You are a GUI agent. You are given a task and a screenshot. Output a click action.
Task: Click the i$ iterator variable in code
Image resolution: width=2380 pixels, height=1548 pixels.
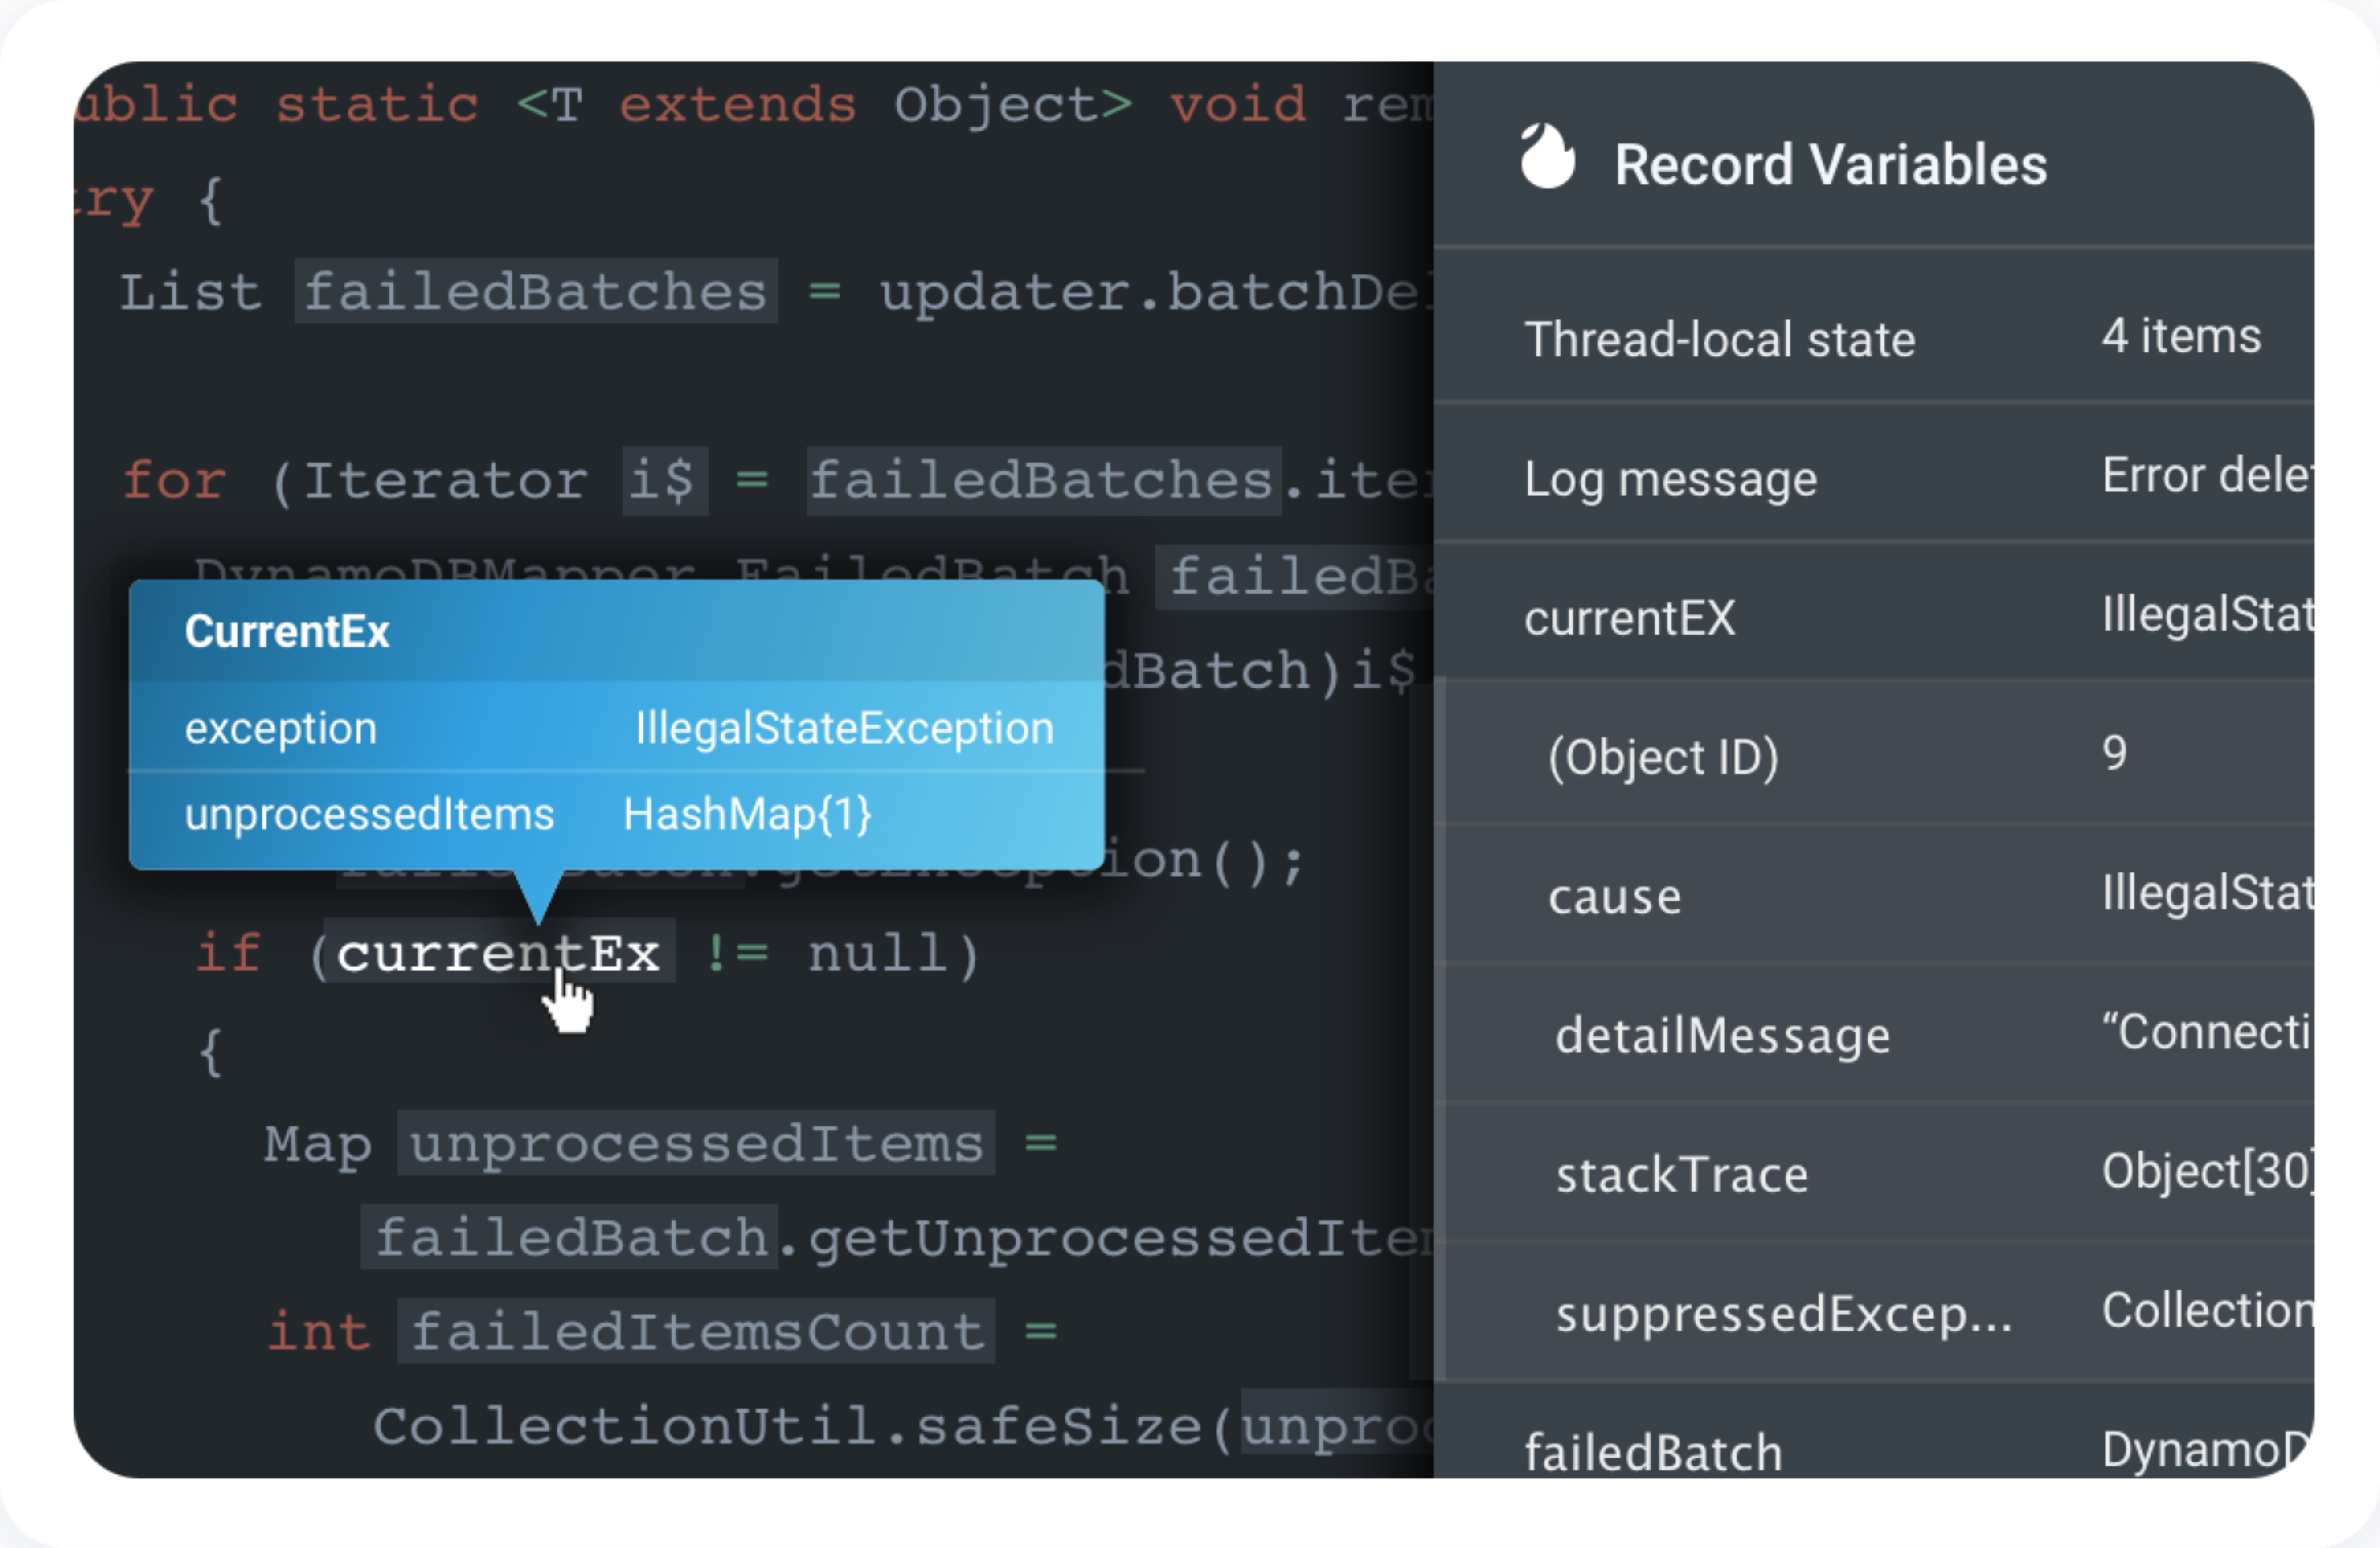coord(665,481)
